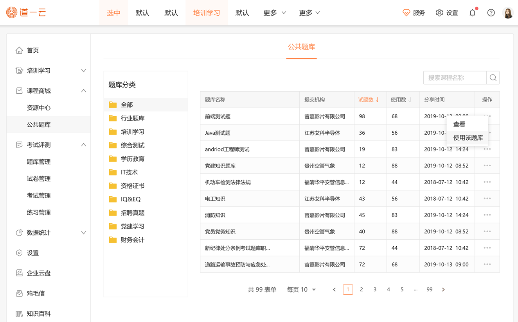The height and width of the screenshot is (322, 518).
Task: Collapse the 考试评测 sidebar chevron
Action: (83, 145)
